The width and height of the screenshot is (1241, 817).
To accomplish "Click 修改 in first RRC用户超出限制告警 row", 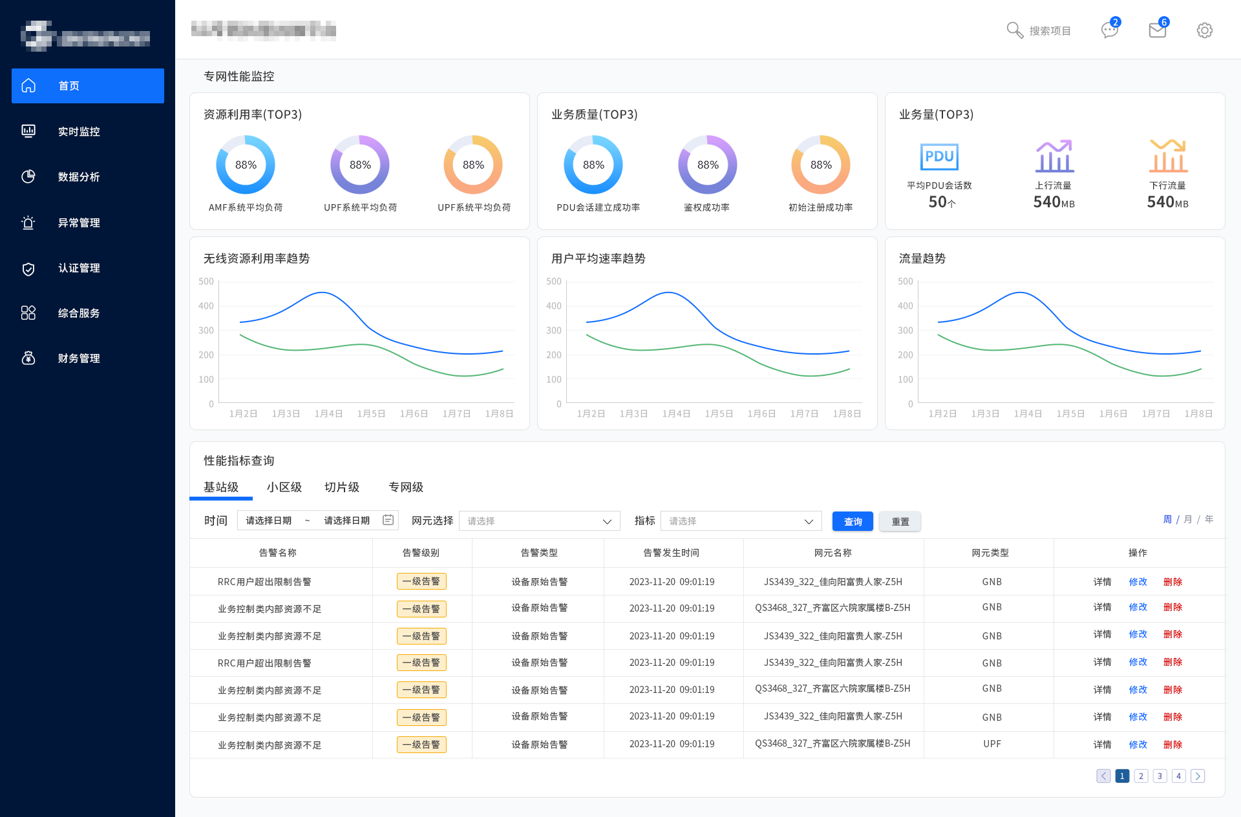I will pos(1138,582).
